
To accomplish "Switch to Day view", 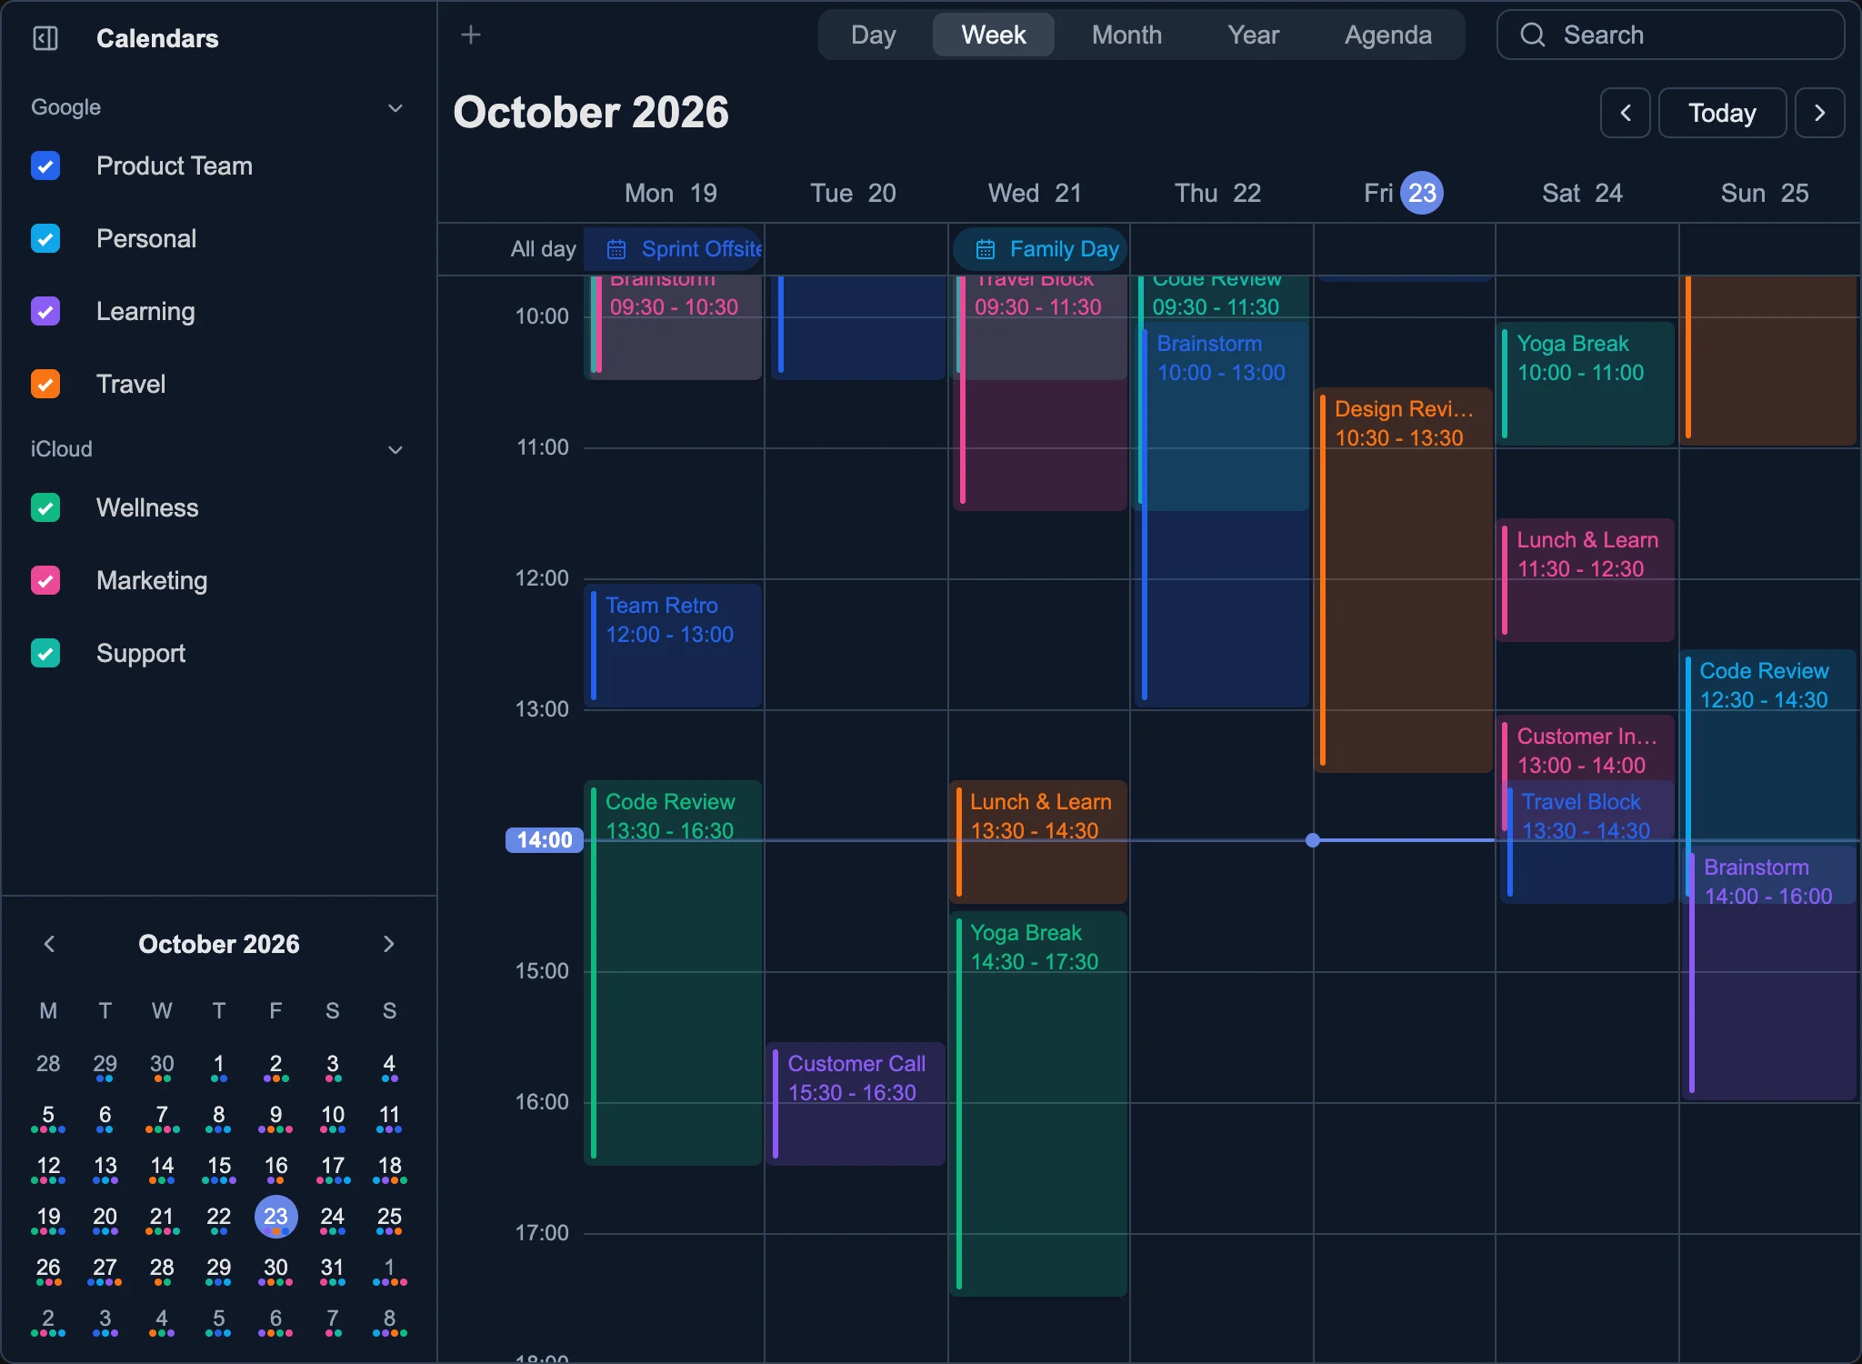I will click(x=874, y=35).
